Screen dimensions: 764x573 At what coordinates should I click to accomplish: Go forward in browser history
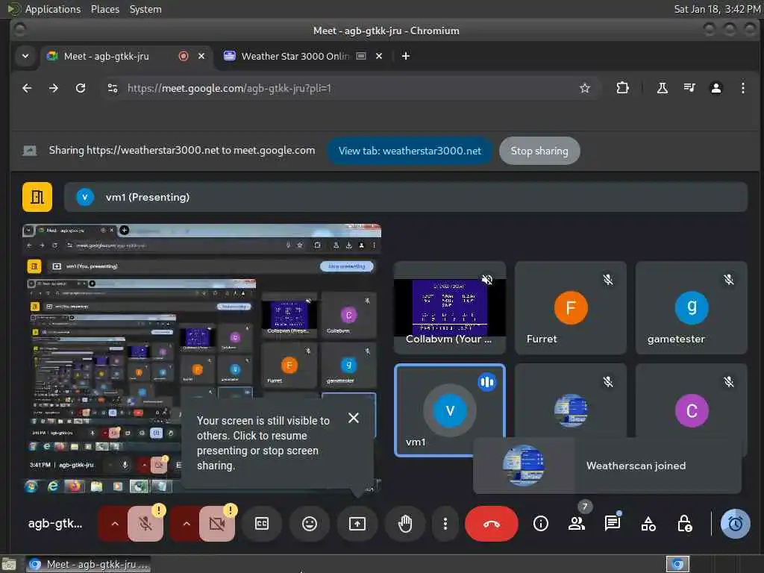point(54,88)
